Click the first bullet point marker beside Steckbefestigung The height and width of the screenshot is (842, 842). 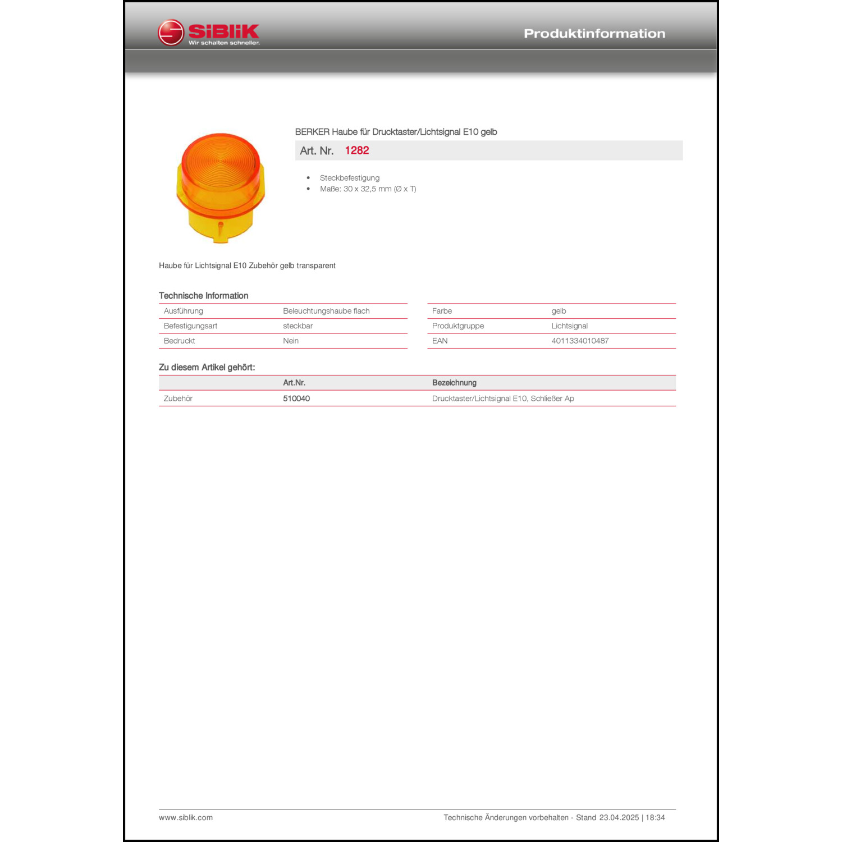coord(308,178)
